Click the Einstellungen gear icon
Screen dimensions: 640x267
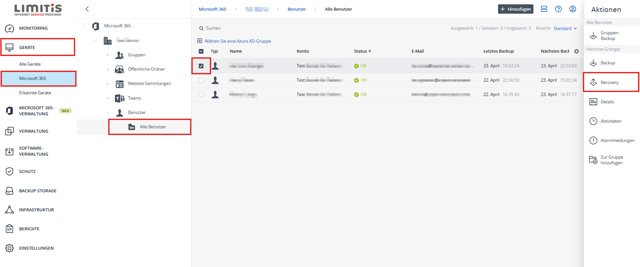coord(9,248)
